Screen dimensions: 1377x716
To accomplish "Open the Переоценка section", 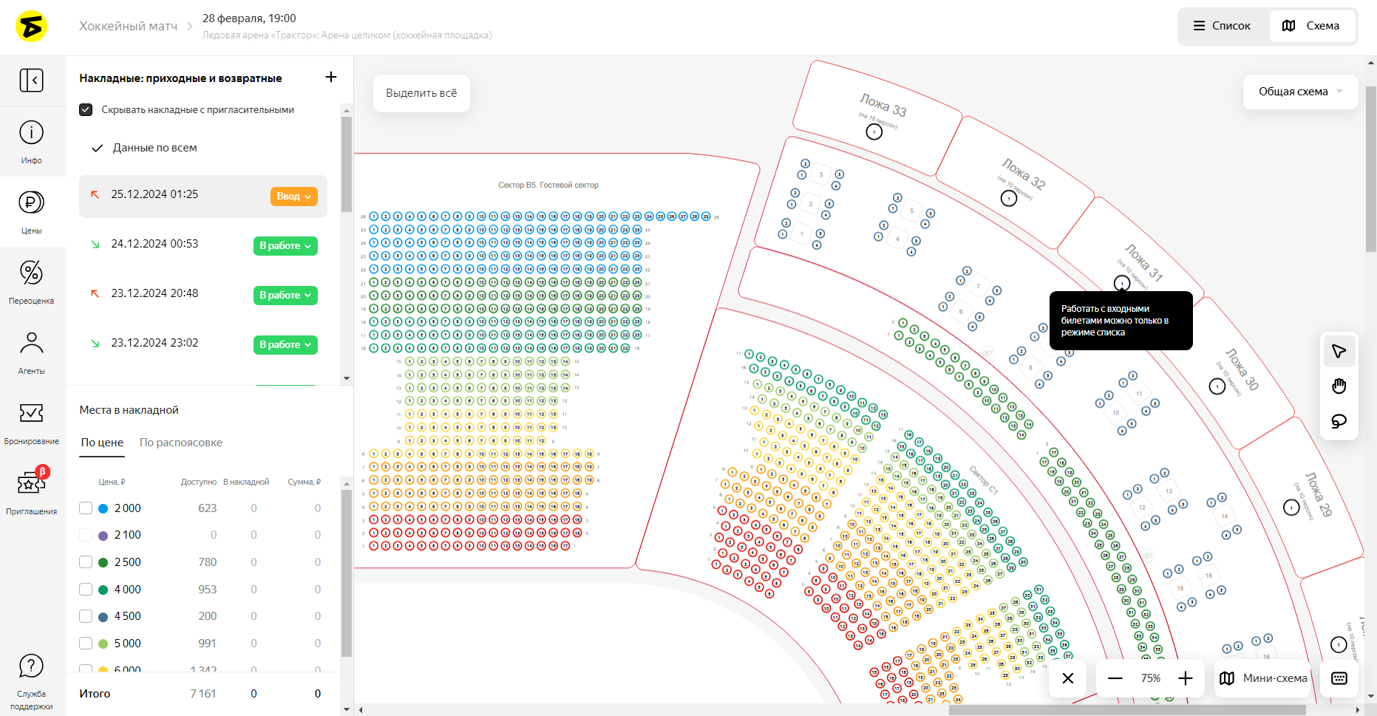I will pos(31,282).
